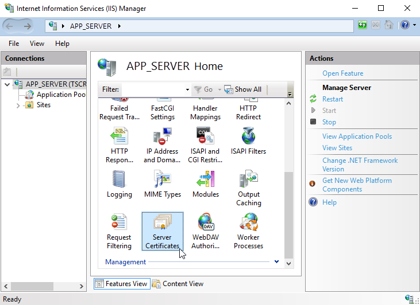Click the APP_SERVER address bar breadcrumb
420x305 pixels.
point(91,26)
